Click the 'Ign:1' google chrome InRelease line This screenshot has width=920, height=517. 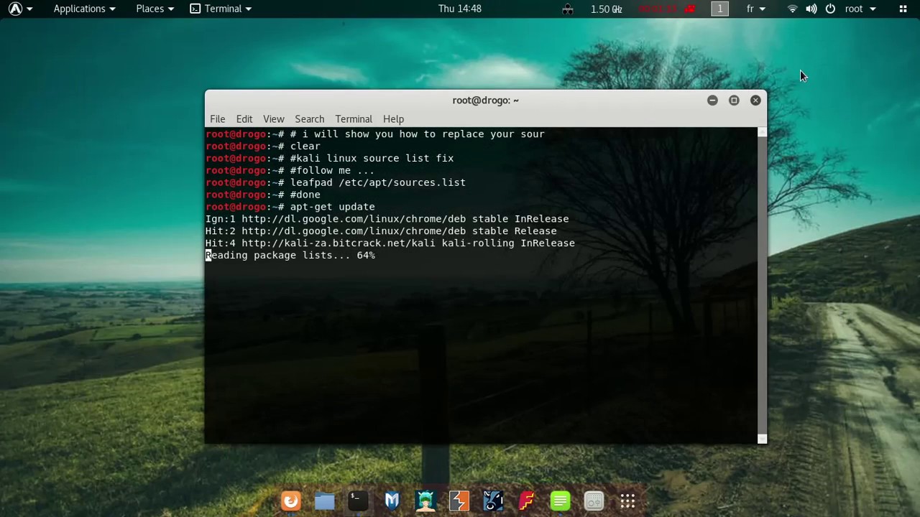coord(387,219)
